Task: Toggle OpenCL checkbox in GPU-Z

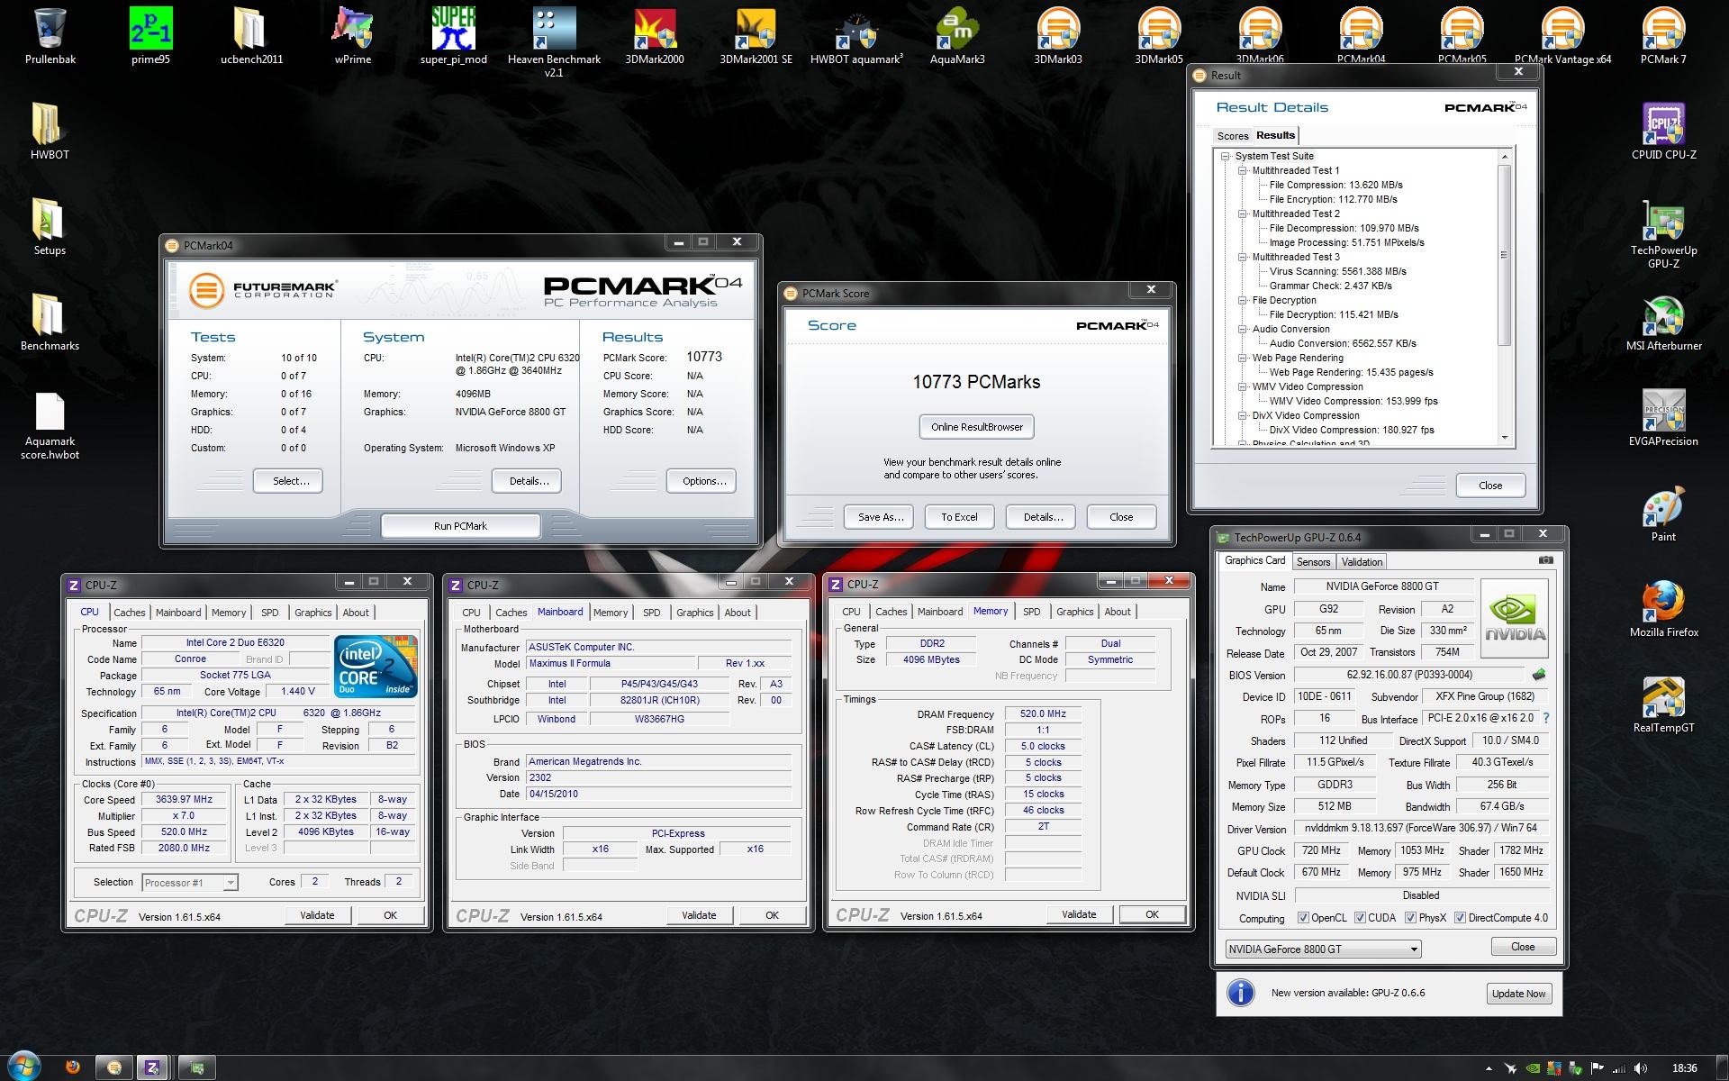Action: pyautogui.click(x=1303, y=918)
